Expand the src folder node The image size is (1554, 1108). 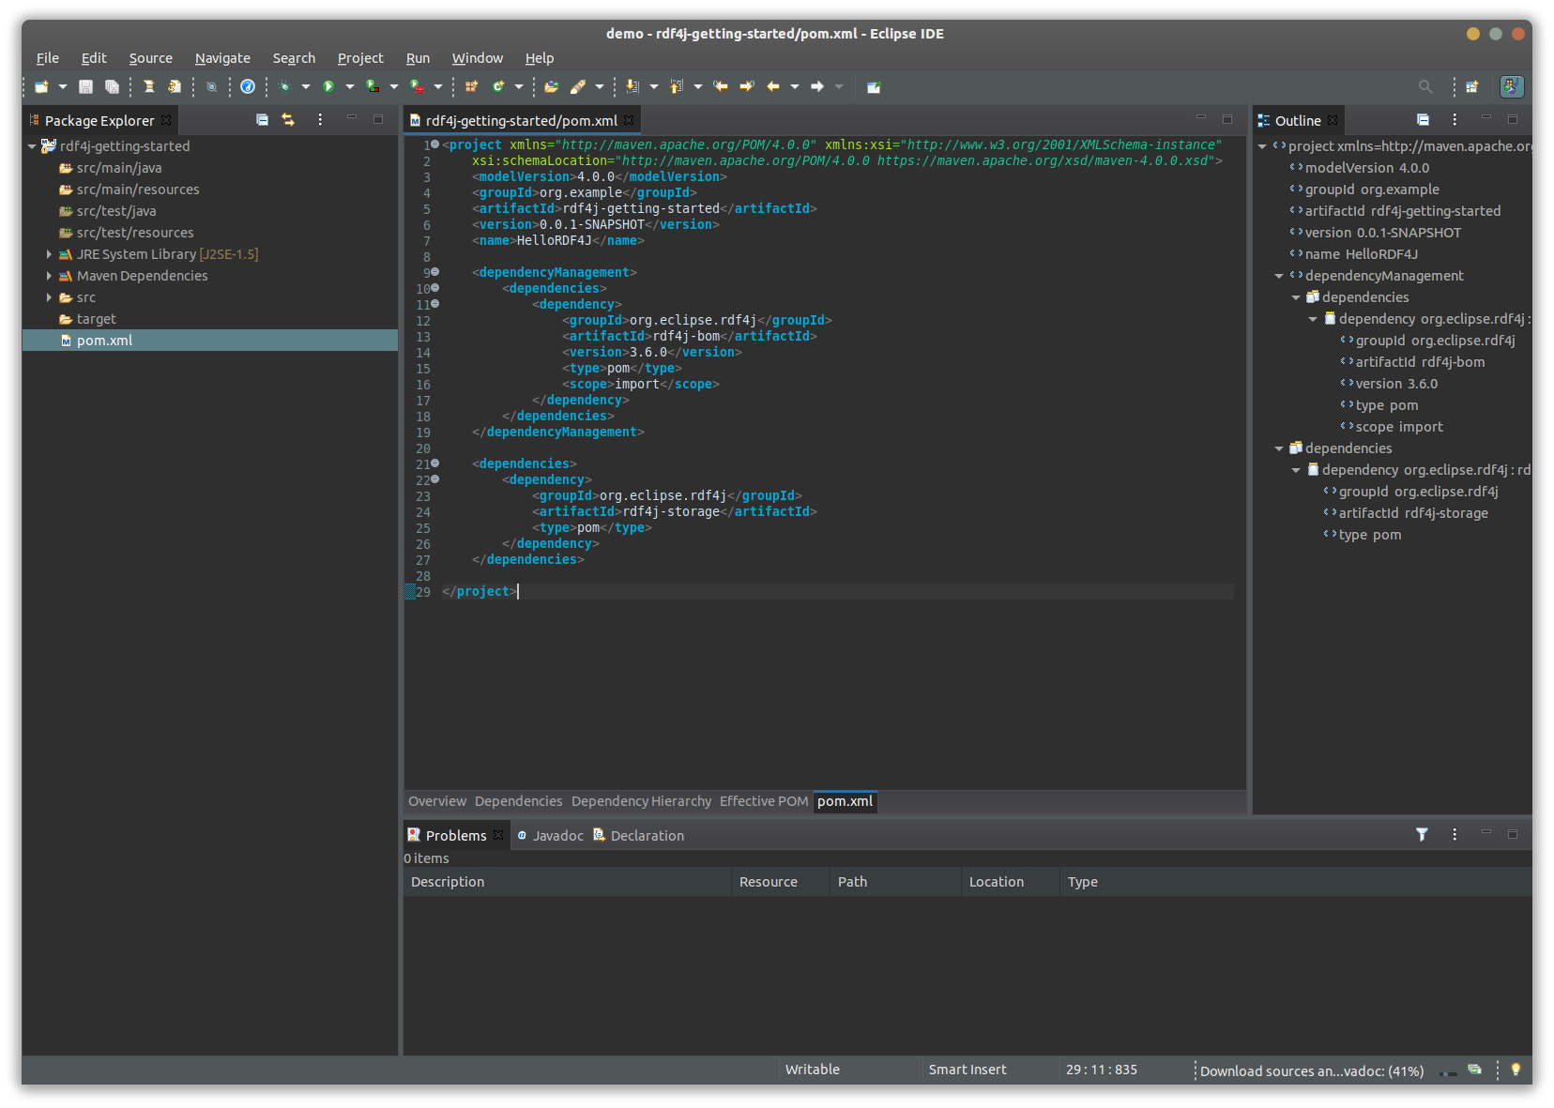tap(49, 297)
